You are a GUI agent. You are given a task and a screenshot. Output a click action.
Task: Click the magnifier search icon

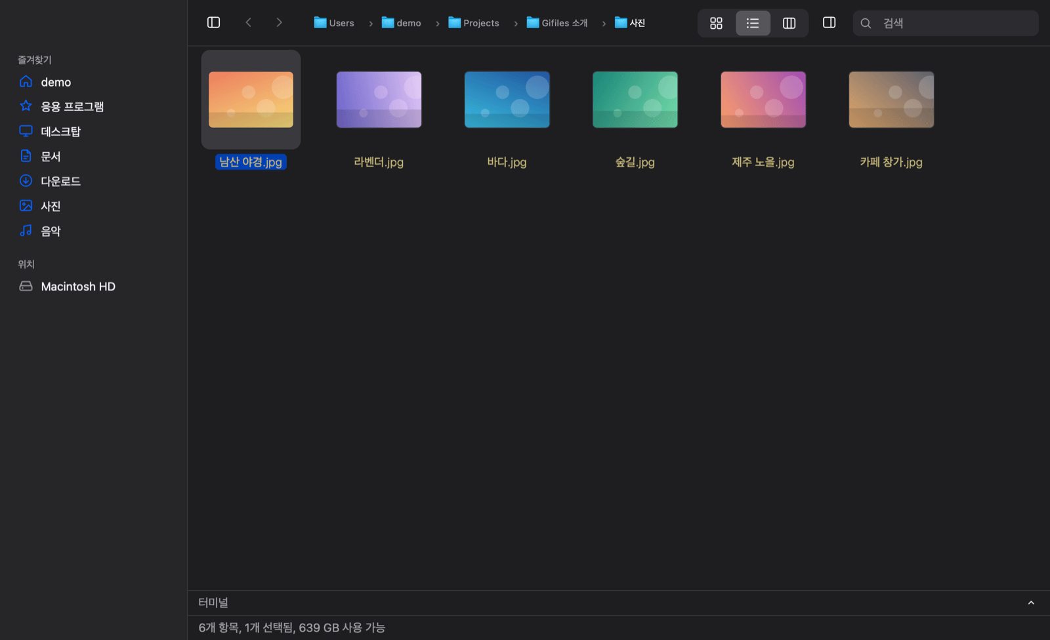click(866, 24)
